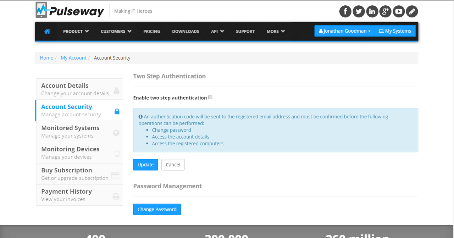The width and height of the screenshot is (454, 238).
Task: Click the lock icon beside Account Security
Action: 117,111
